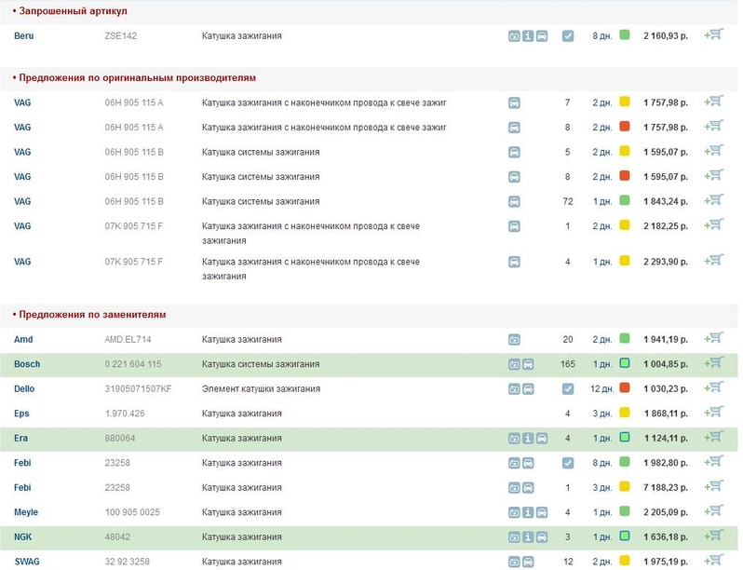Add VAG 07K 905 715 F at 2 293,90 р. to cart

(x=713, y=260)
